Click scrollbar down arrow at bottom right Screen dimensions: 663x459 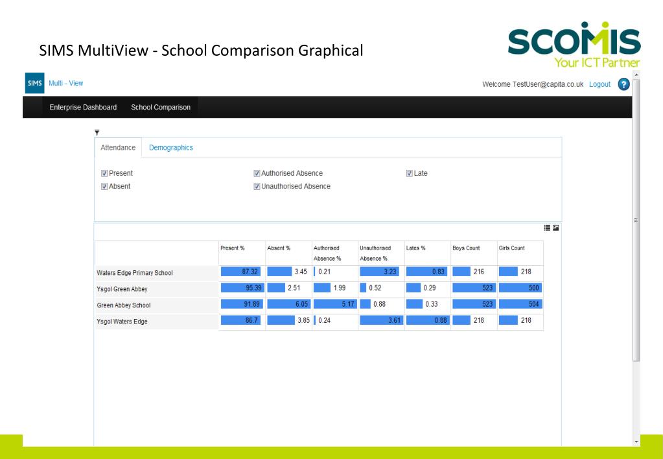[x=637, y=442]
